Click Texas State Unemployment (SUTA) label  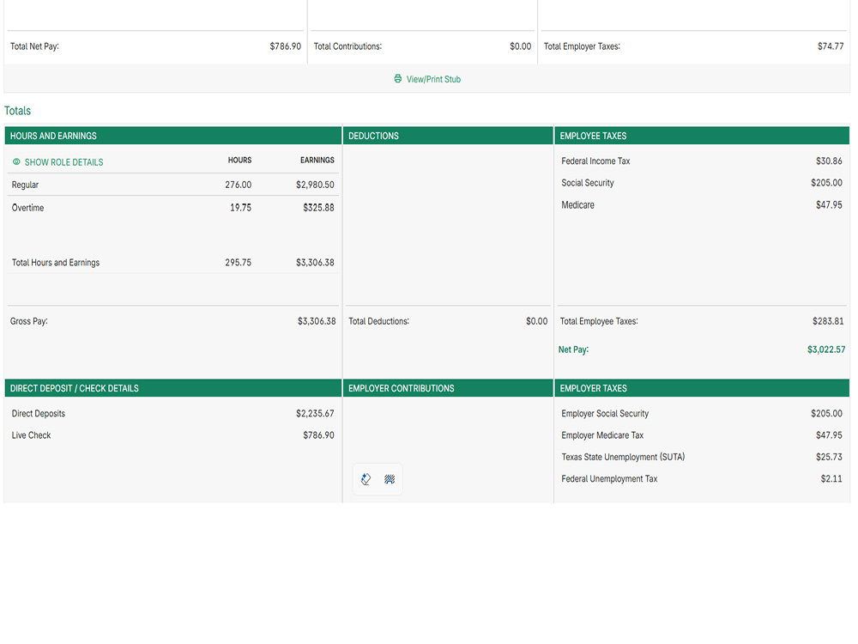pos(623,458)
